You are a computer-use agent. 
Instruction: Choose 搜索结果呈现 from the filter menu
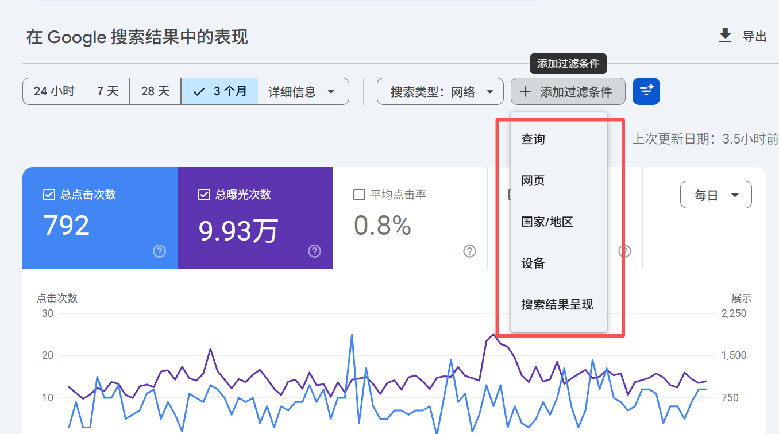(558, 304)
